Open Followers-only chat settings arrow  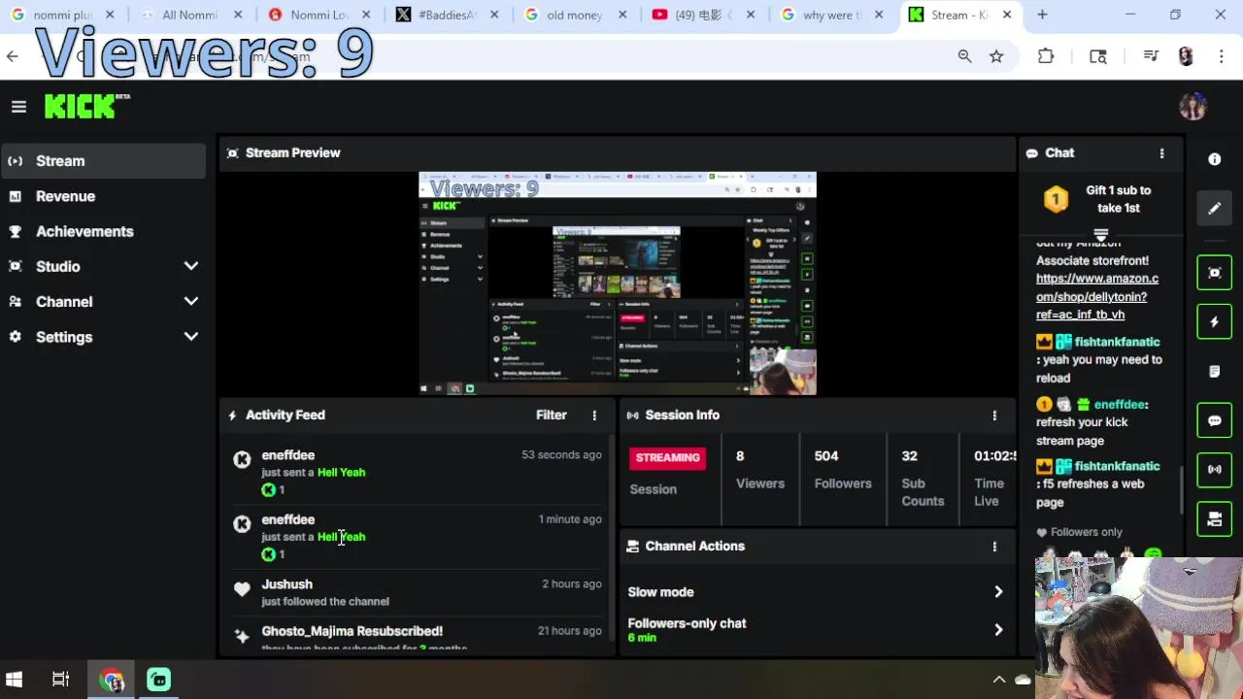tap(997, 630)
